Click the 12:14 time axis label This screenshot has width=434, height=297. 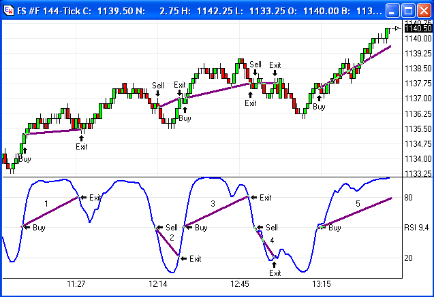pyautogui.click(x=157, y=283)
